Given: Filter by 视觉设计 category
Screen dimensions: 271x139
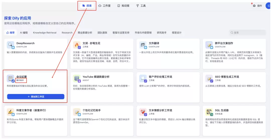Looking at the screenshot, I should click(x=177, y=32).
